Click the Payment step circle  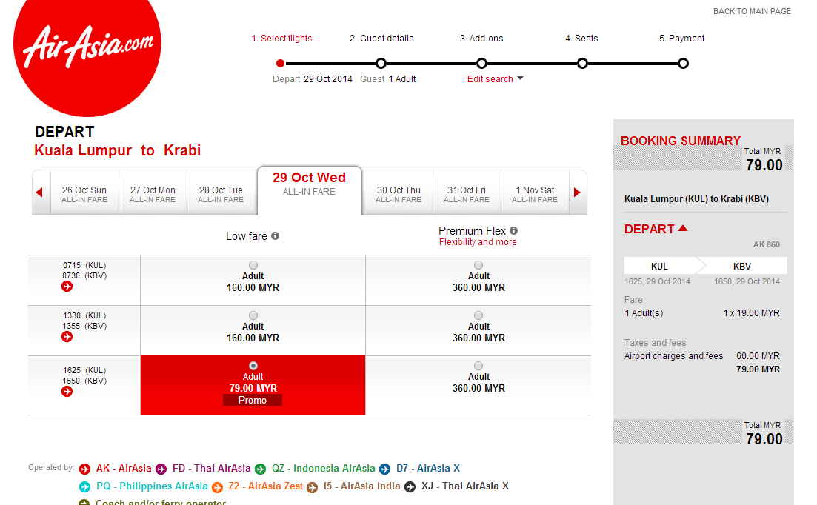(x=683, y=64)
